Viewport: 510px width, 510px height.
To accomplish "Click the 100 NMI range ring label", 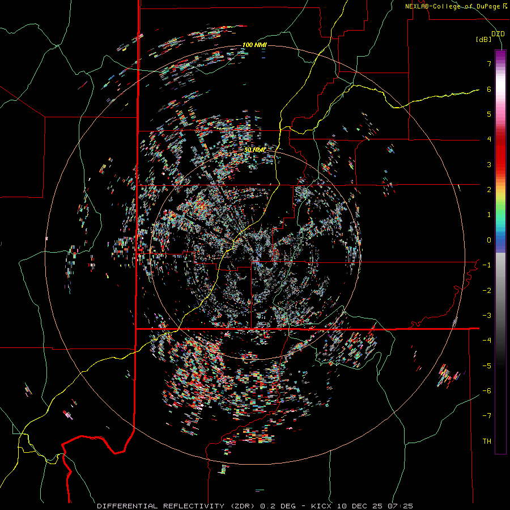I will click(254, 45).
